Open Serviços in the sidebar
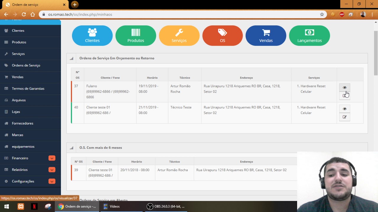 (30, 54)
